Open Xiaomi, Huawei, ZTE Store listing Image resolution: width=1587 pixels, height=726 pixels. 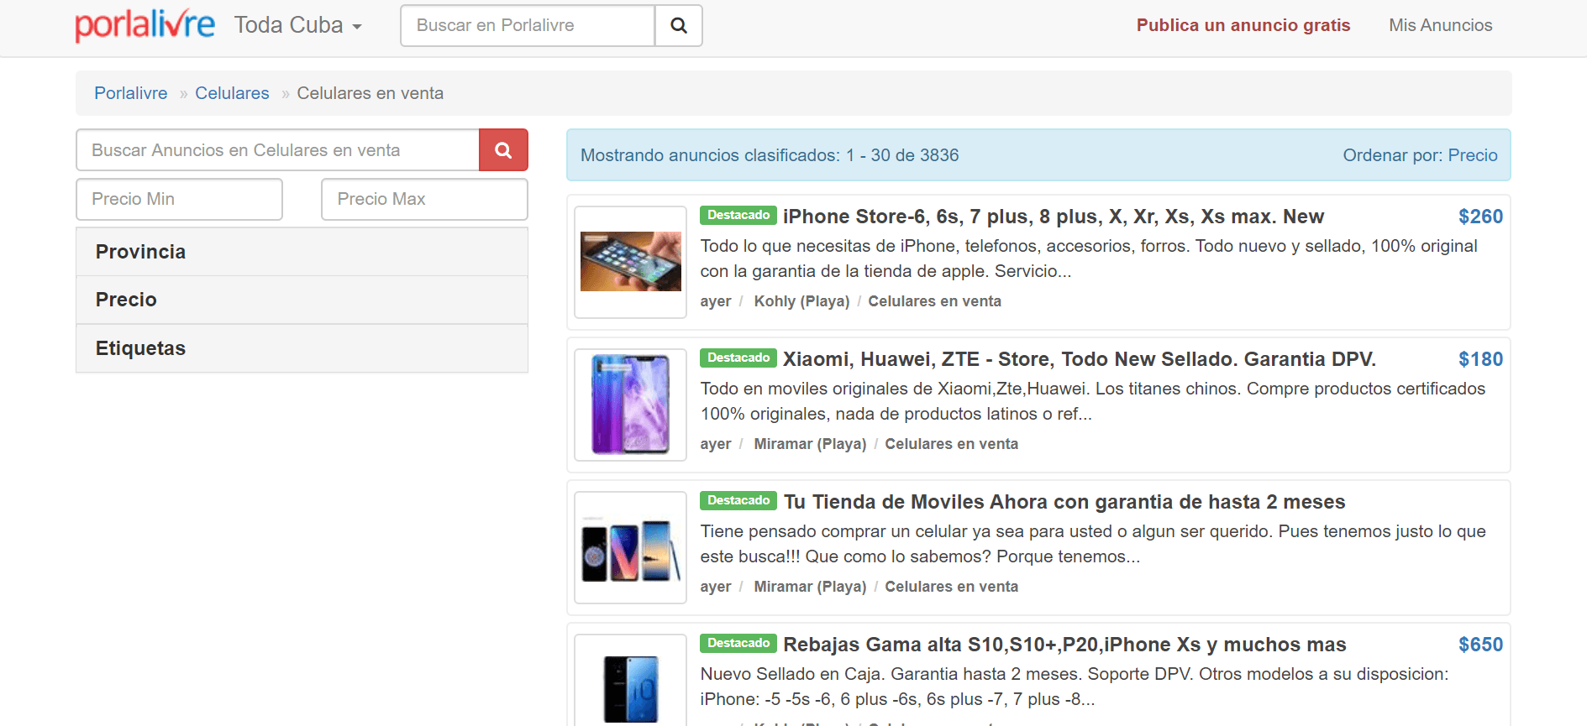(1080, 359)
